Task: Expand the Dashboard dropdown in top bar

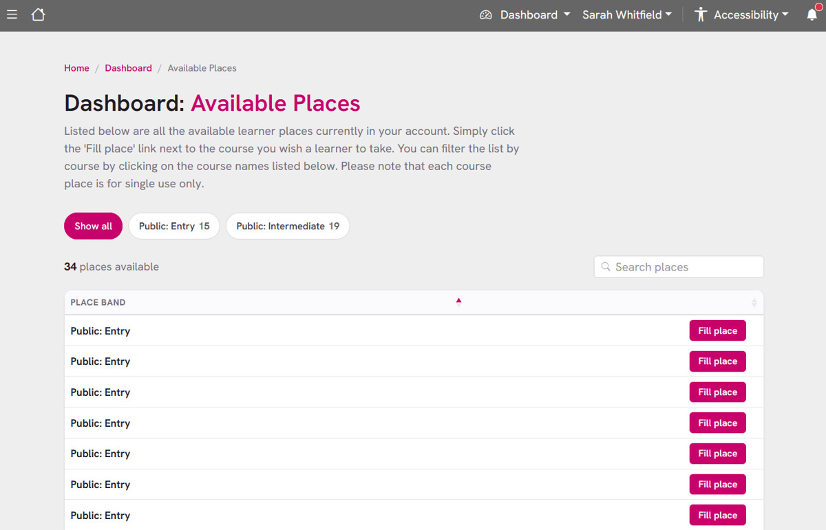Action: 525,14
